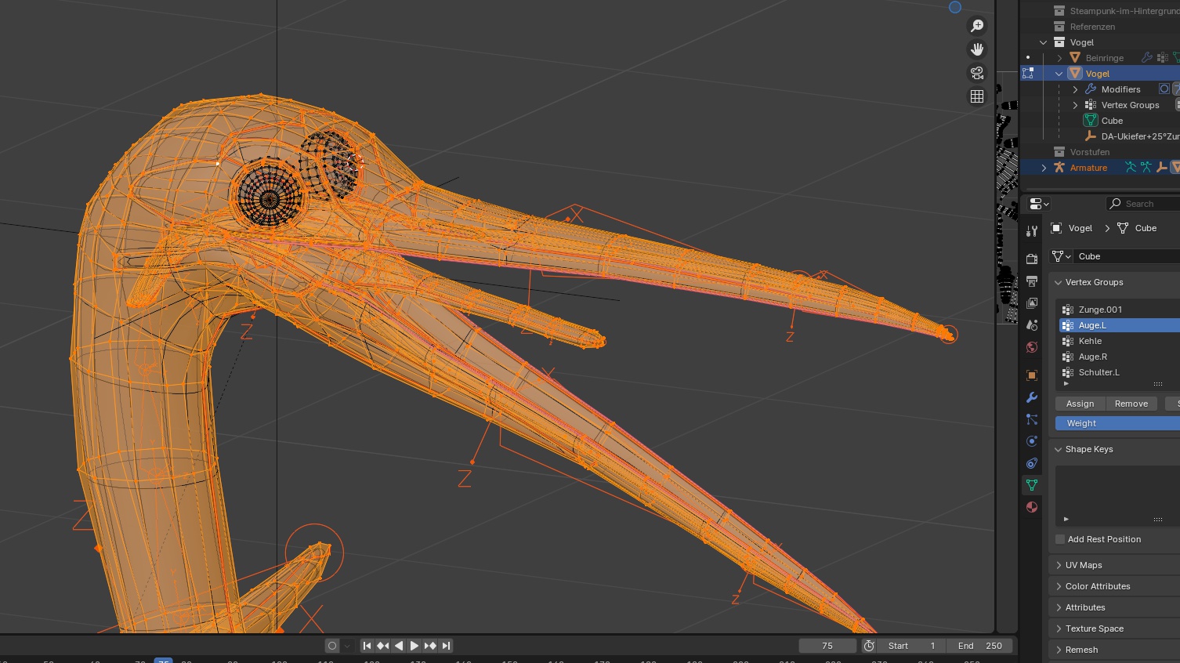Open the Object properties tab

(x=1032, y=375)
